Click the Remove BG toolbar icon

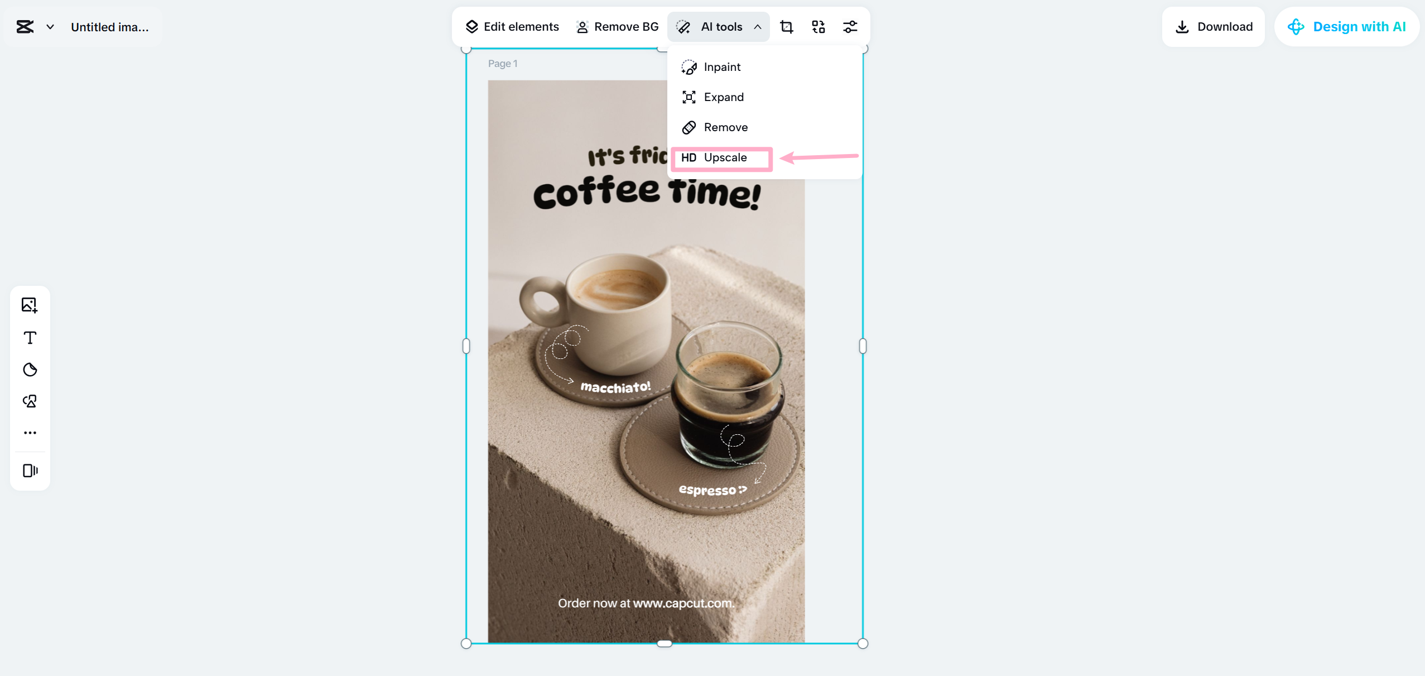(x=582, y=26)
